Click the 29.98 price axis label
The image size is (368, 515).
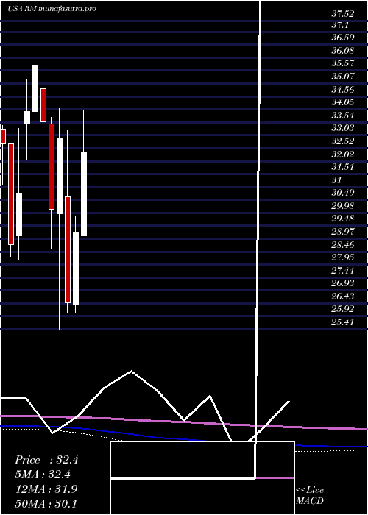tap(343, 206)
